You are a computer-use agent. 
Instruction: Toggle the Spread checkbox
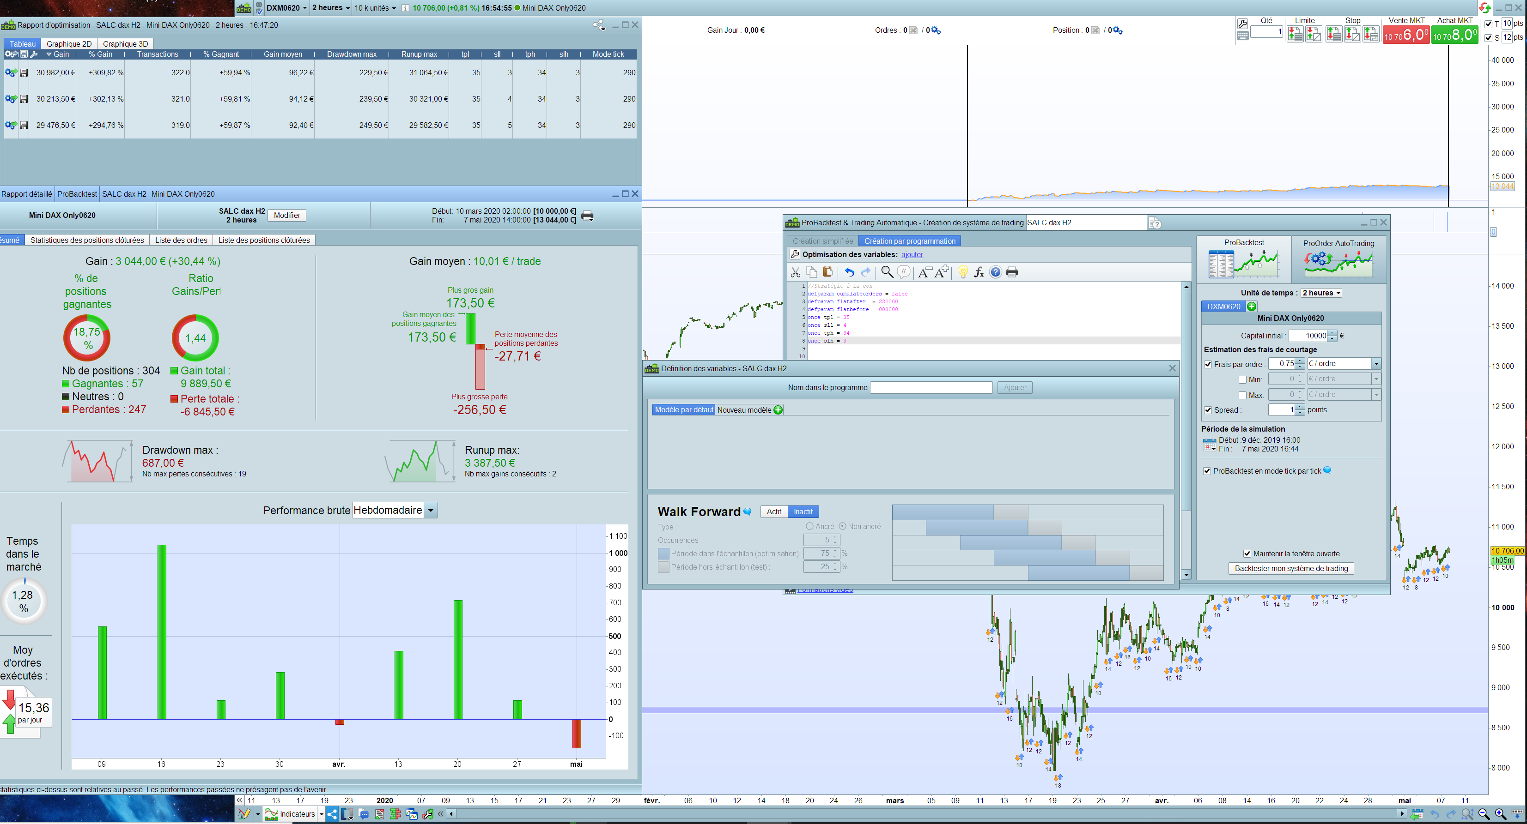tap(1208, 410)
